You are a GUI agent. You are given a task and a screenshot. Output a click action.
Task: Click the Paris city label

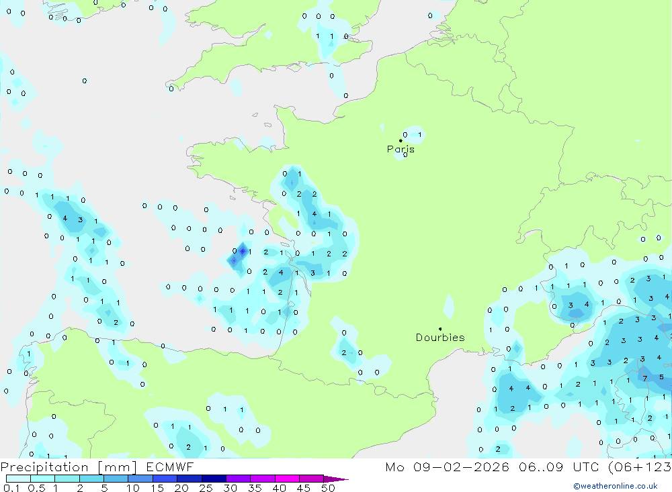pos(401,149)
